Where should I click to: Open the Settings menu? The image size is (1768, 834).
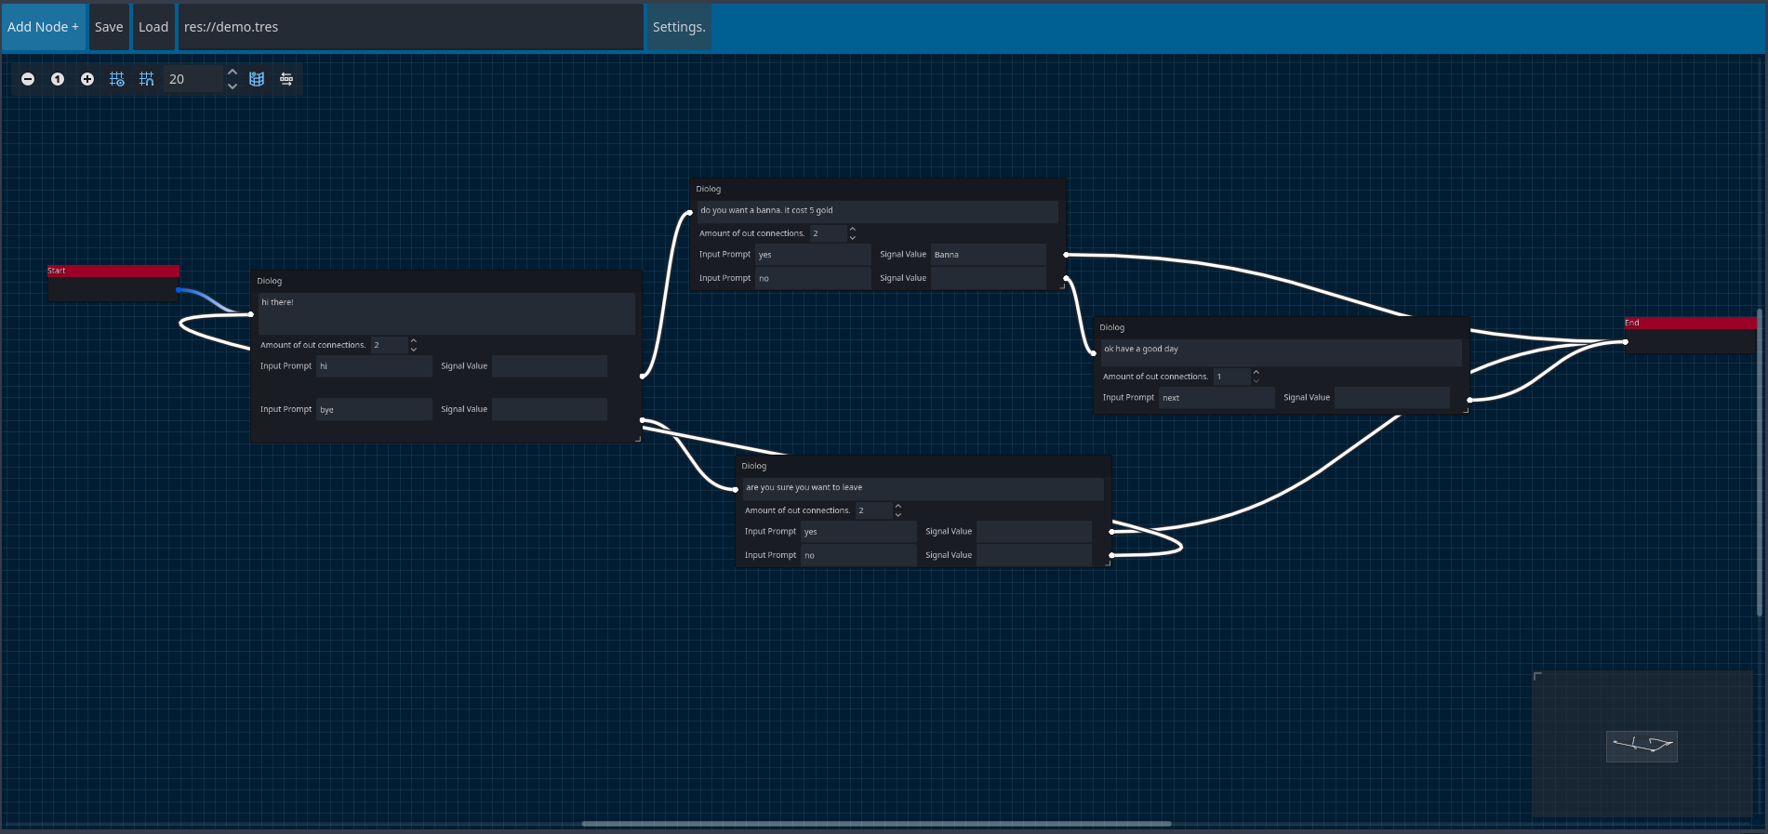pyautogui.click(x=678, y=27)
